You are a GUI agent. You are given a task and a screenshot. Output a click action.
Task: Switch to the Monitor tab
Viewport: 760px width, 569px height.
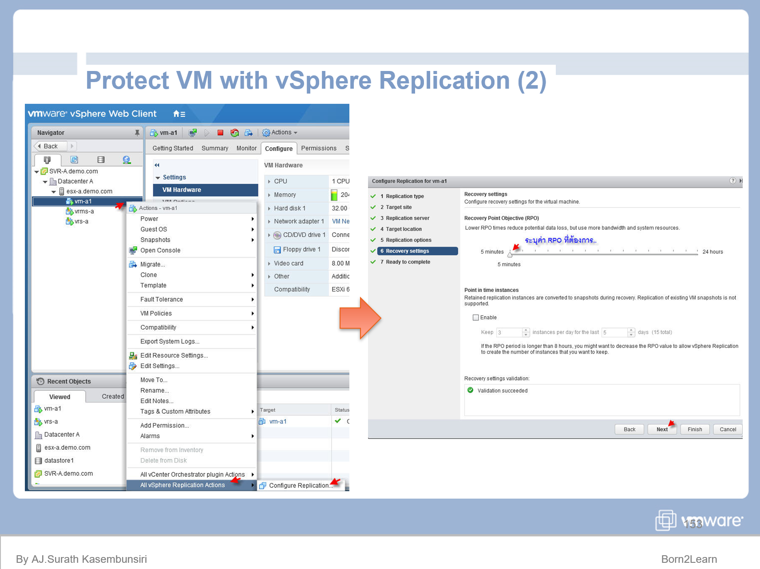pyautogui.click(x=246, y=148)
